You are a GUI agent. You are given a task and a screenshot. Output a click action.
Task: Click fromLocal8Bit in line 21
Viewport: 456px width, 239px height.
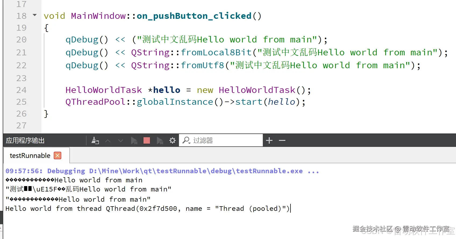216,52
